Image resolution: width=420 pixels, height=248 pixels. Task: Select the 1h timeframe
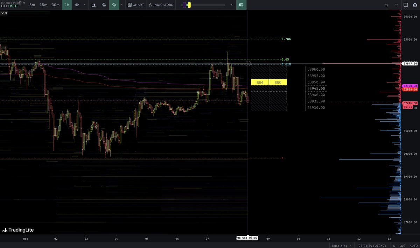(x=67, y=5)
